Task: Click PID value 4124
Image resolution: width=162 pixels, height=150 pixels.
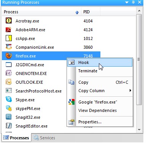Action: [88, 30]
